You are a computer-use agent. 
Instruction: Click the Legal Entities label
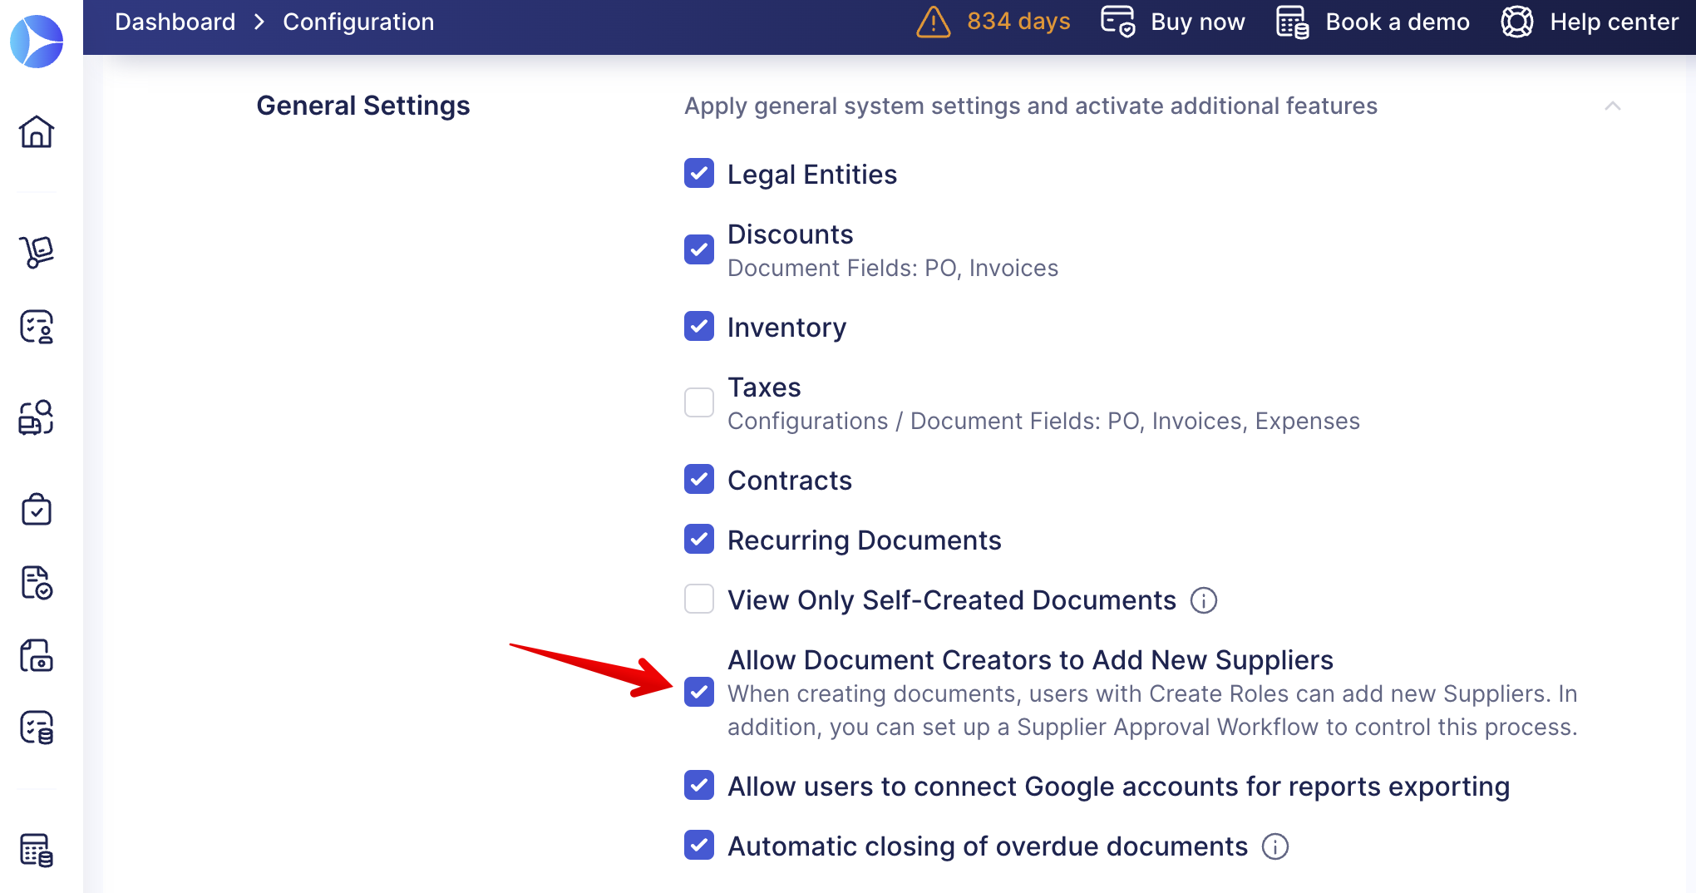coord(812,175)
